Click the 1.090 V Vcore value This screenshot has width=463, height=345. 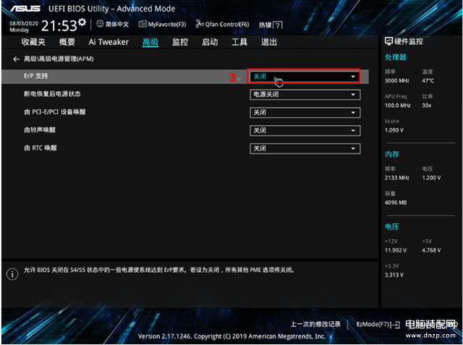click(394, 130)
